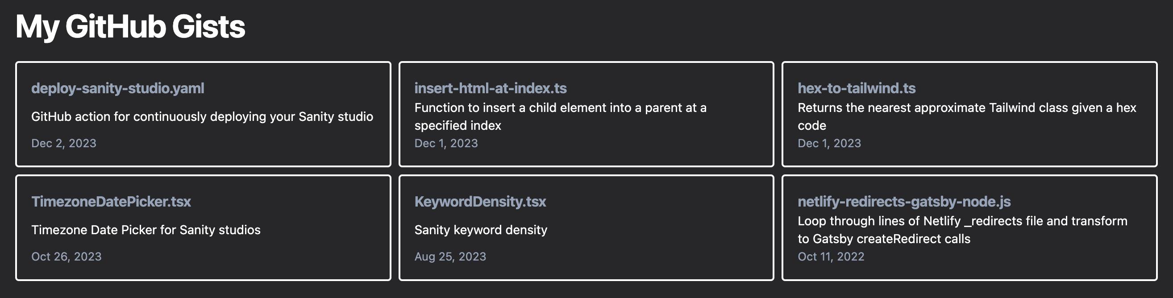Image resolution: width=1173 pixels, height=298 pixels.
Task: Select the TimezoneDatePicker.tsx card
Action: pyautogui.click(x=204, y=228)
